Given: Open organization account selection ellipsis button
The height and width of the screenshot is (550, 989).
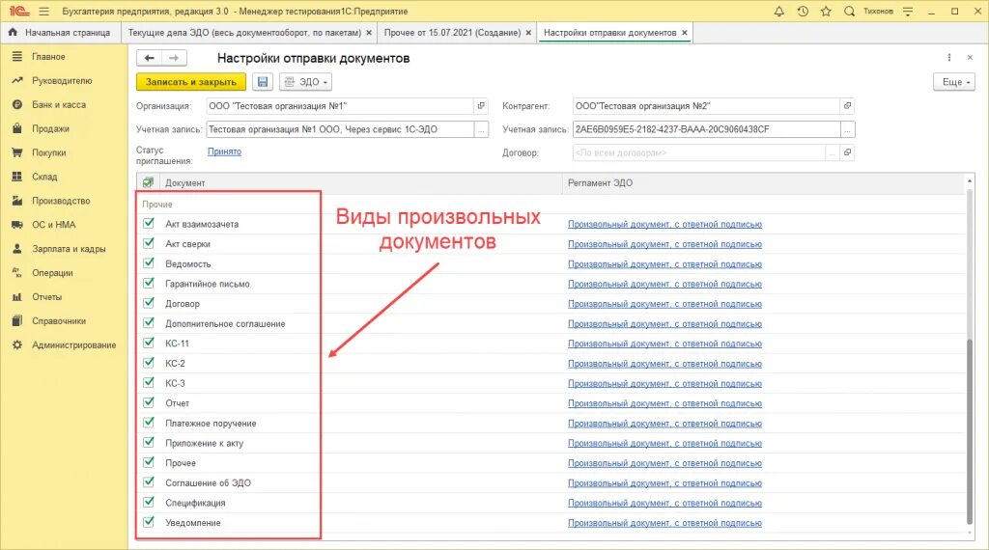Looking at the screenshot, I should click(481, 129).
